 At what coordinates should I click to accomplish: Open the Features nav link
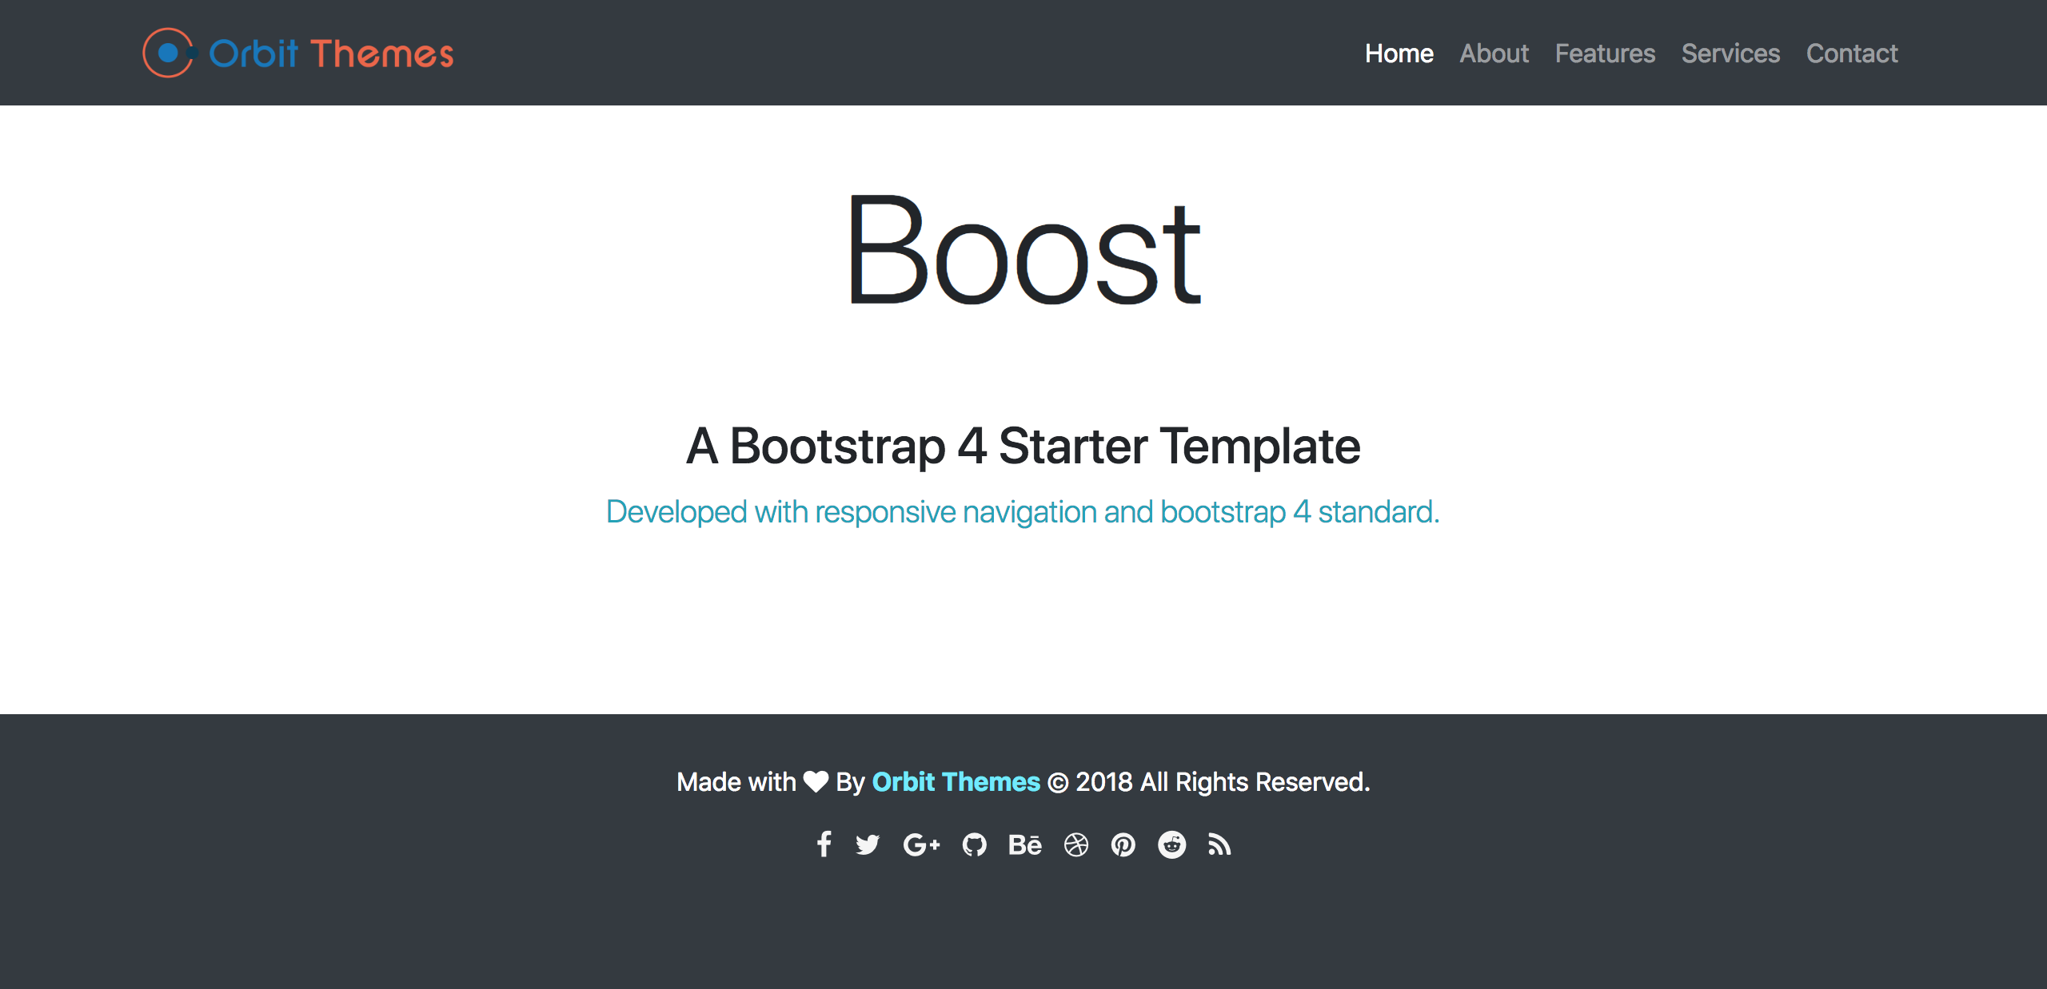pyautogui.click(x=1605, y=54)
